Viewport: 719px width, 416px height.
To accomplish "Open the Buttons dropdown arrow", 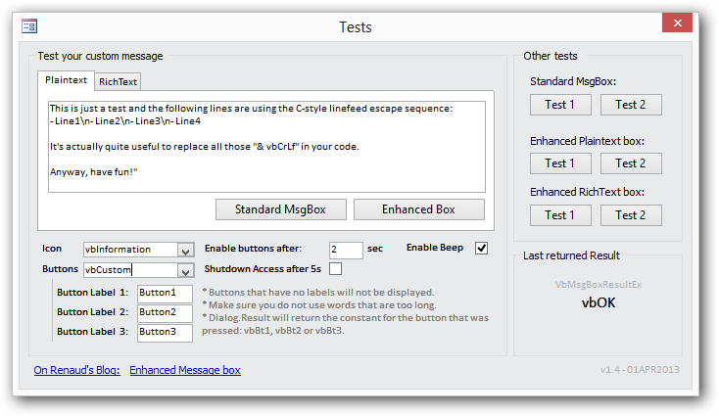I will coord(185,271).
